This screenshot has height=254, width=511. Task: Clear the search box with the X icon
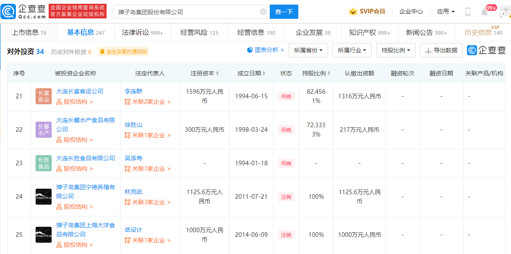click(263, 12)
